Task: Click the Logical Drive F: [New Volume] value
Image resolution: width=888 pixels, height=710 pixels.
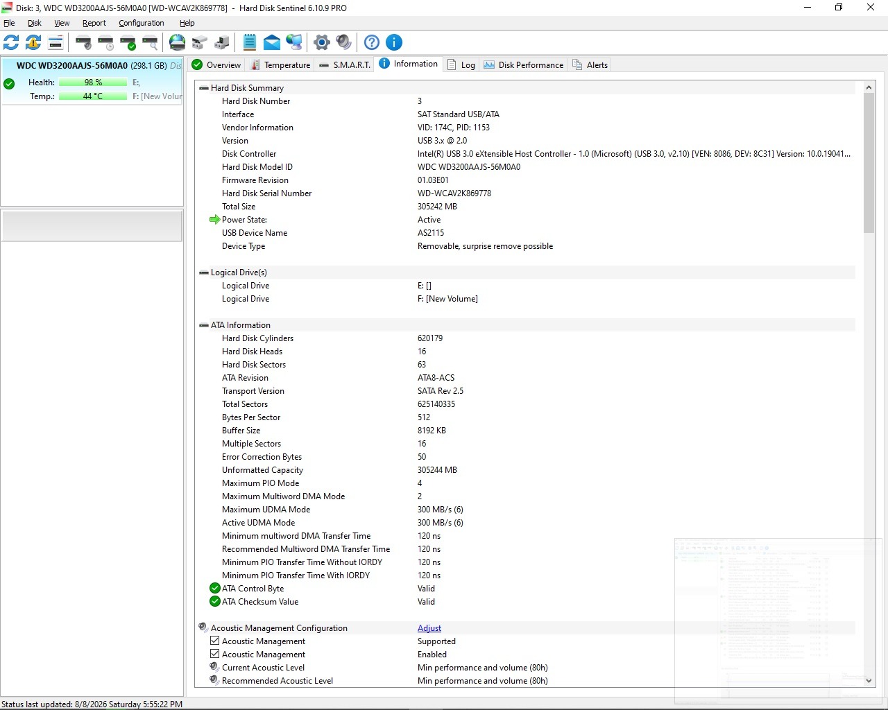Action: click(447, 299)
